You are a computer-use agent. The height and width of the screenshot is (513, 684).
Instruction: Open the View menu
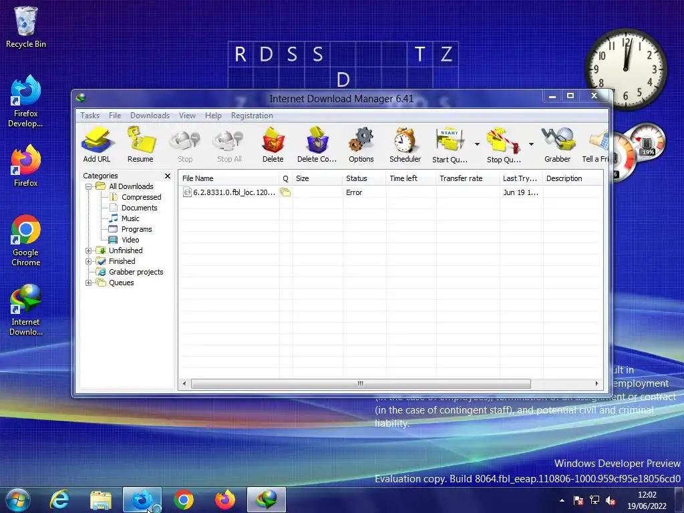pos(187,116)
